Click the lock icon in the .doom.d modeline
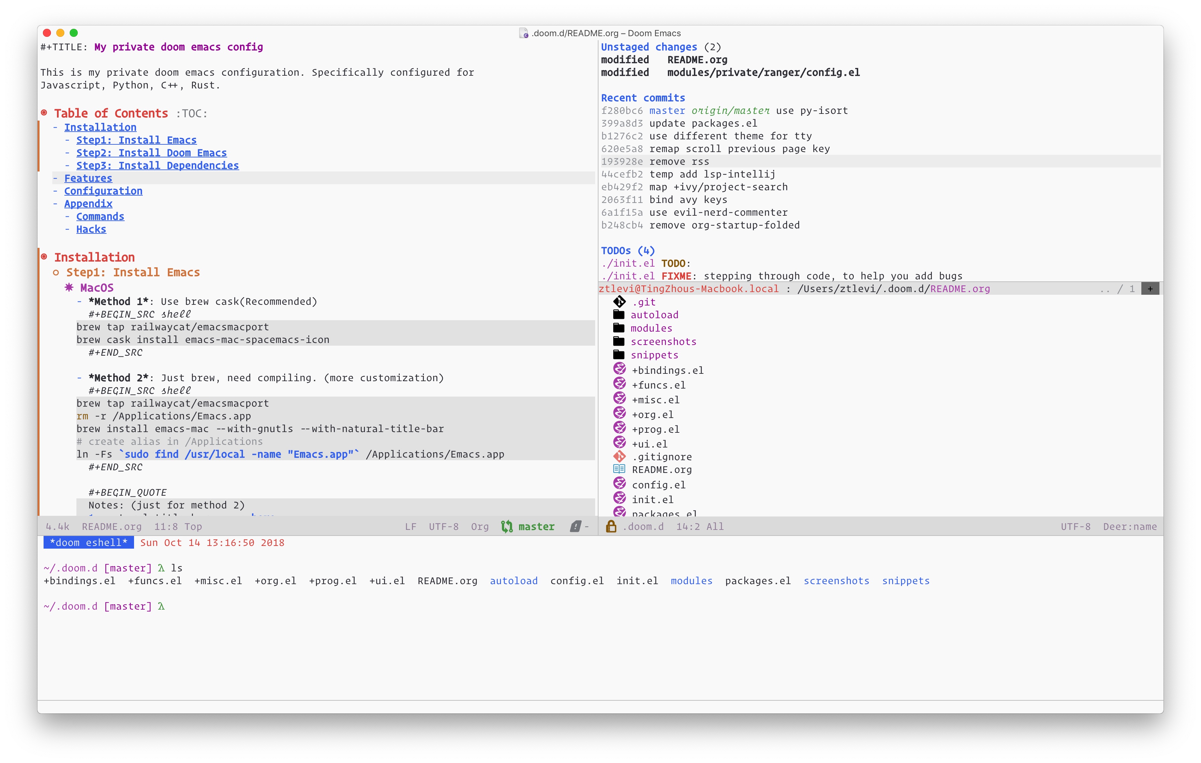The width and height of the screenshot is (1201, 763). [x=611, y=526]
